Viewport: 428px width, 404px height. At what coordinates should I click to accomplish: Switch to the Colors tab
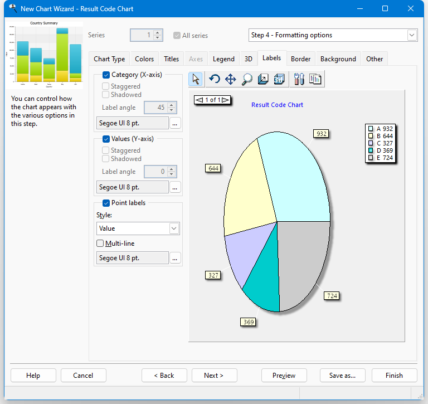coord(144,59)
